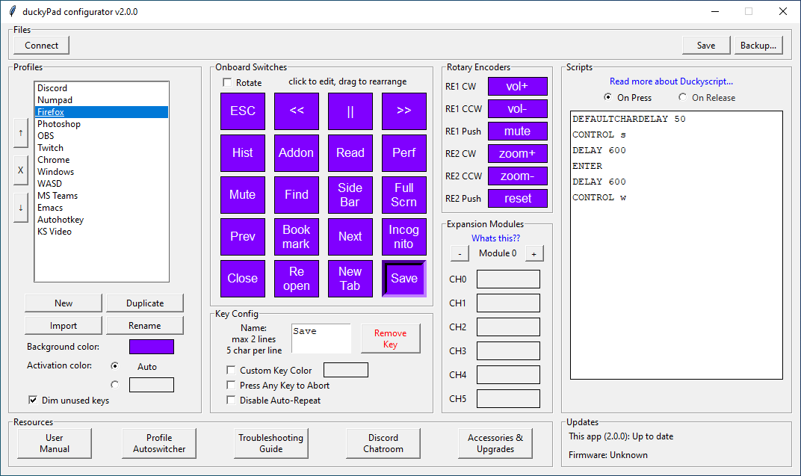Click the RE1 CW vol+ encoder button
The height and width of the screenshot is (476, 801).
518,87
